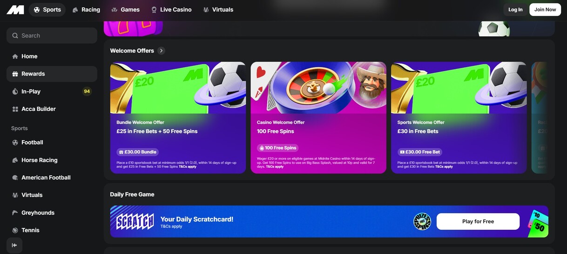
Task: Collapse the sidebar with the arrow button
Action: coord(14,245)
